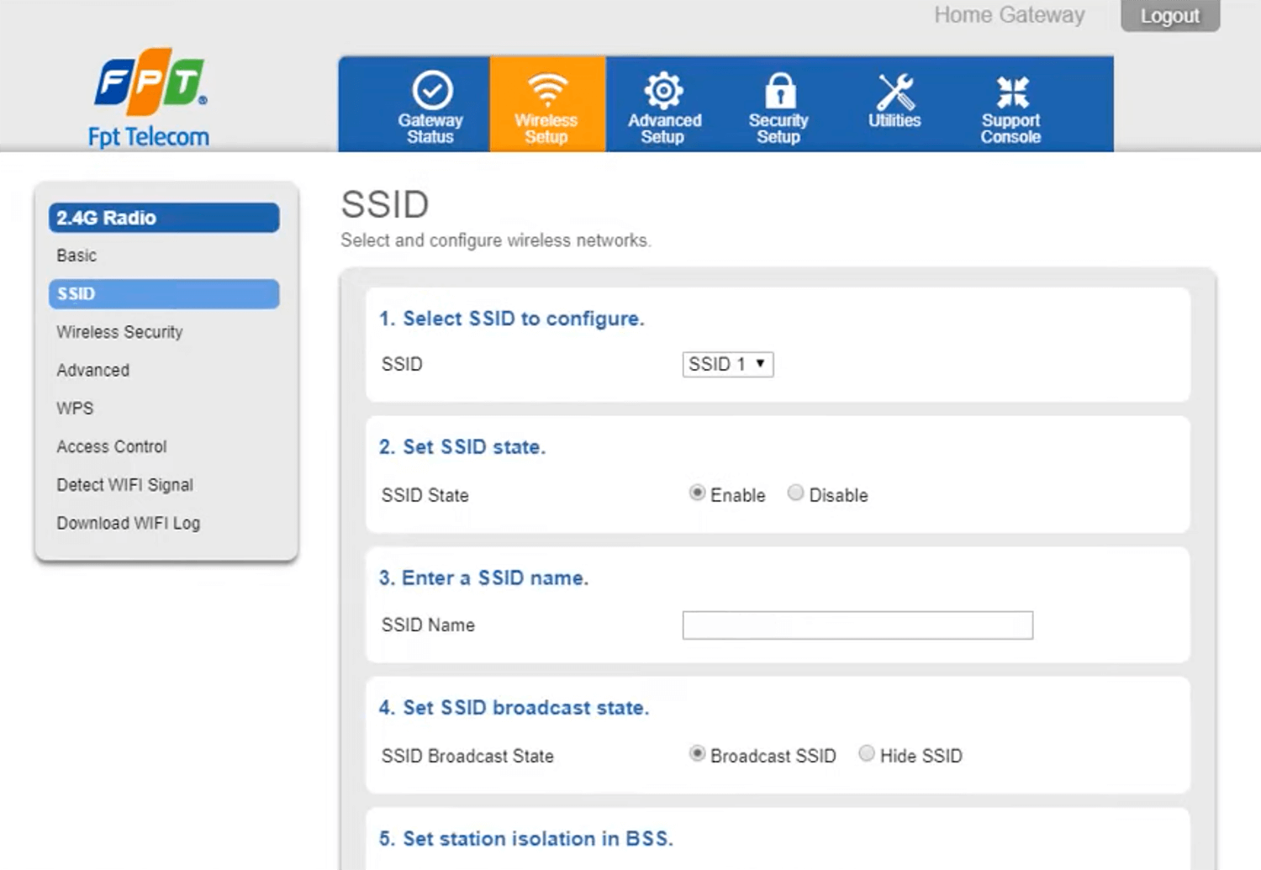Click the Wireless Setup wifi icon

[547, 89]
